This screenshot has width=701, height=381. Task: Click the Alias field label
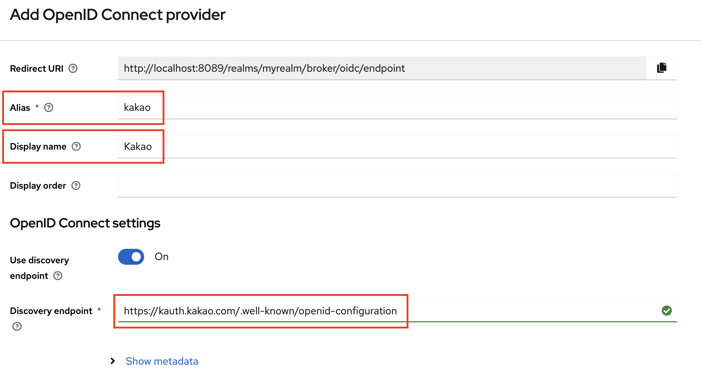(20, 108)
